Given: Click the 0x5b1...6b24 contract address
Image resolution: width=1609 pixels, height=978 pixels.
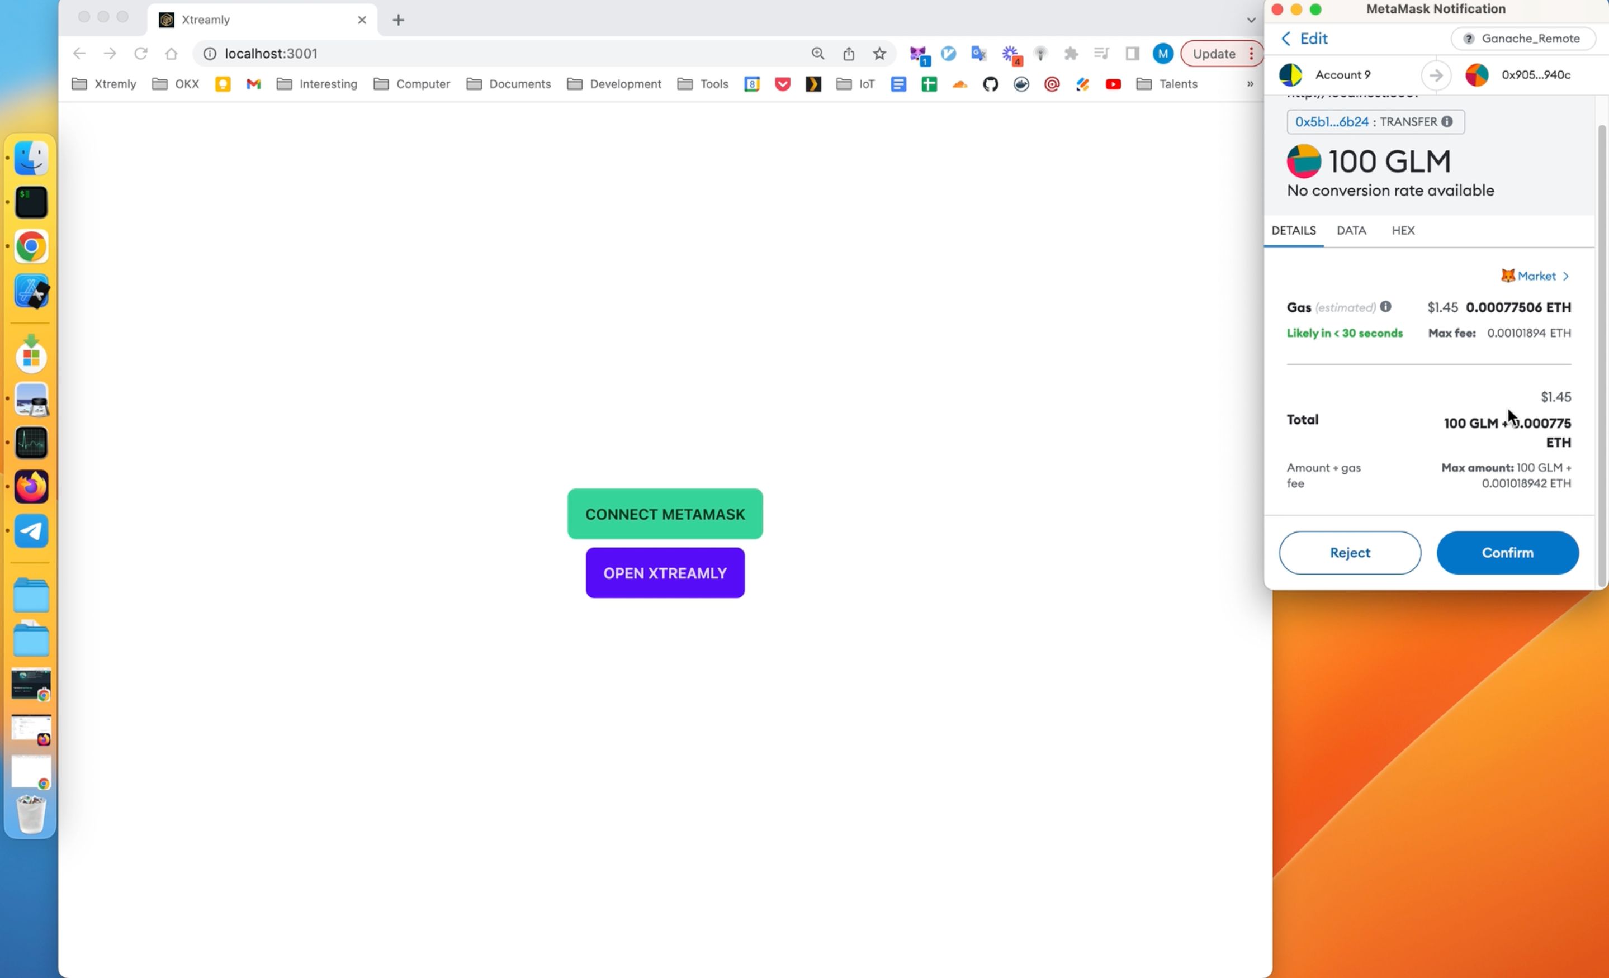Looking at the screenshot, I should coord(1332,121).
